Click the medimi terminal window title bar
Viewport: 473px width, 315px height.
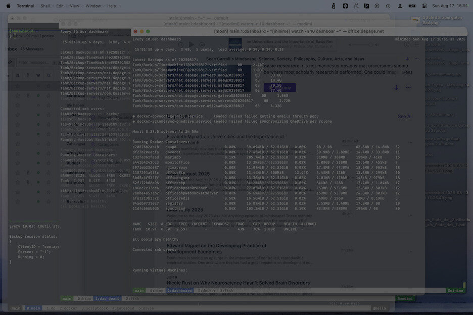tap(238, 24)
